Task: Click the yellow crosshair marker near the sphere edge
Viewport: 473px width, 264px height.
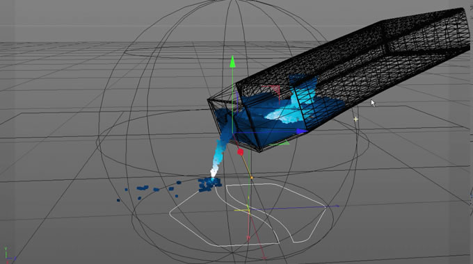Action: tap(356, 119)
